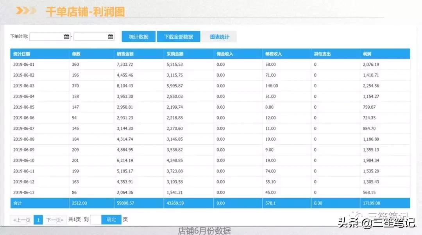Screen dimensions: 422x235
Task: Go to next page with 下一页»
Action: click(55, 219)
